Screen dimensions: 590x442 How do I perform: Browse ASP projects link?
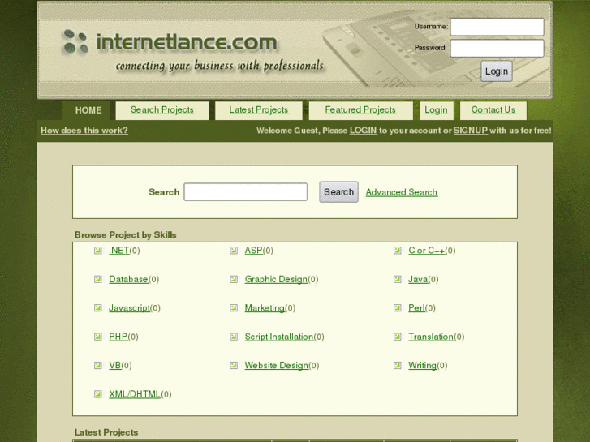point(253,251)
